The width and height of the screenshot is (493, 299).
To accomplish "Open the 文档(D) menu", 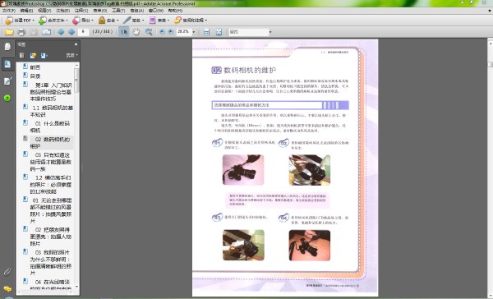I will [x=63, y=11].
